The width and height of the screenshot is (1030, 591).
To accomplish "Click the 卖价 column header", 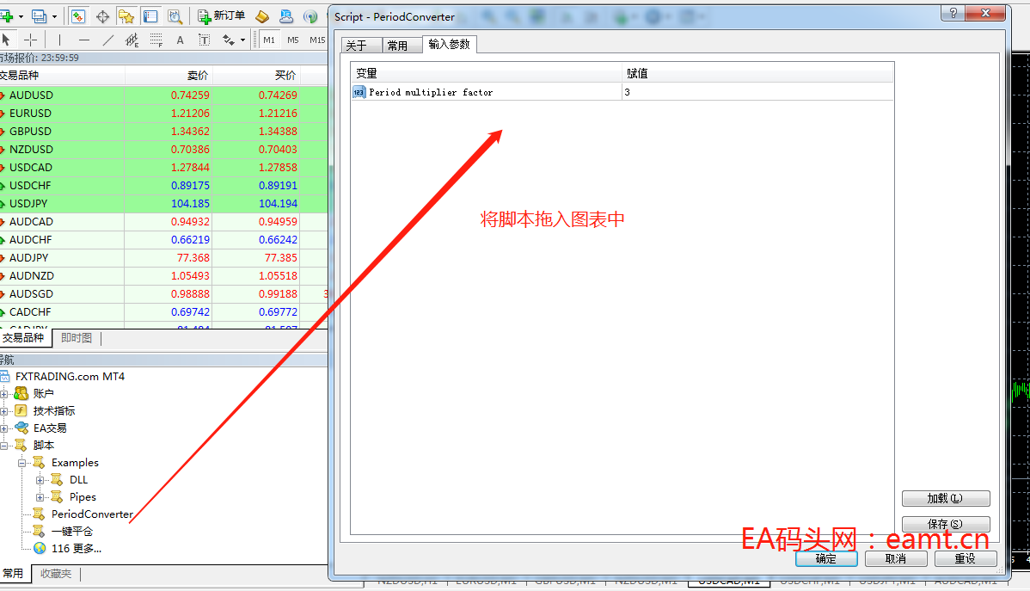I will pos(169,75).
